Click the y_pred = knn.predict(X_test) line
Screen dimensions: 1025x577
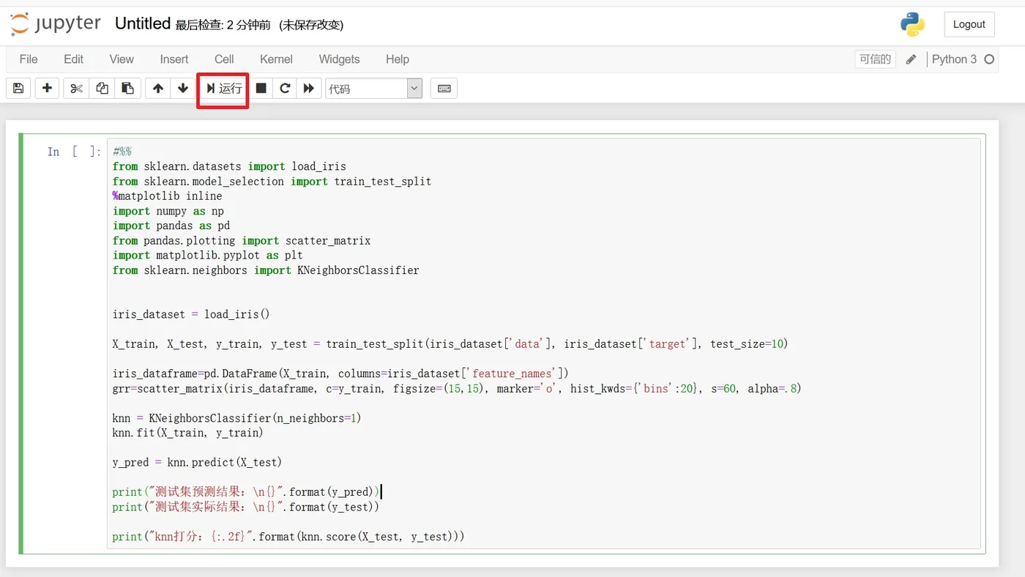coord(197,462)
